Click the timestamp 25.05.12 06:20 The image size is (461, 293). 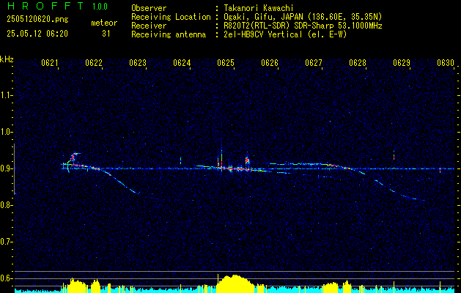tap(37, 34)
